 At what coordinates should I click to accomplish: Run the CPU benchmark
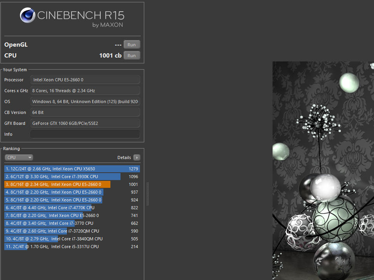[132, 56]
